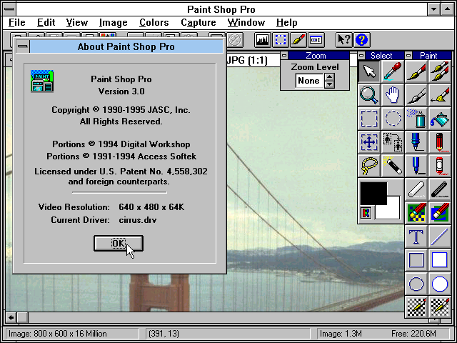Open the Colors menu
The width and height of the screenshot is (457, 343).
154,22
